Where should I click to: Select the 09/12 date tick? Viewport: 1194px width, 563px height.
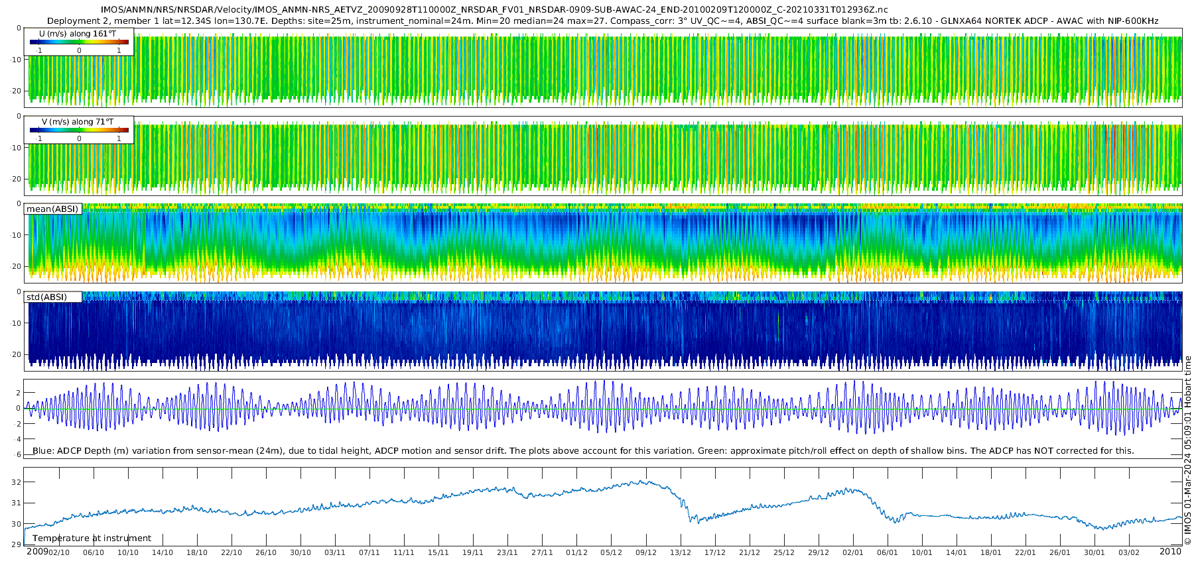tap(646, 552)
